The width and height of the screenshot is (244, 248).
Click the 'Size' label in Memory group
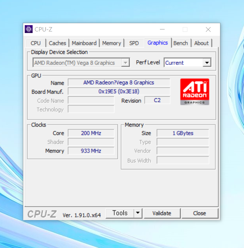tap(146, 133)
